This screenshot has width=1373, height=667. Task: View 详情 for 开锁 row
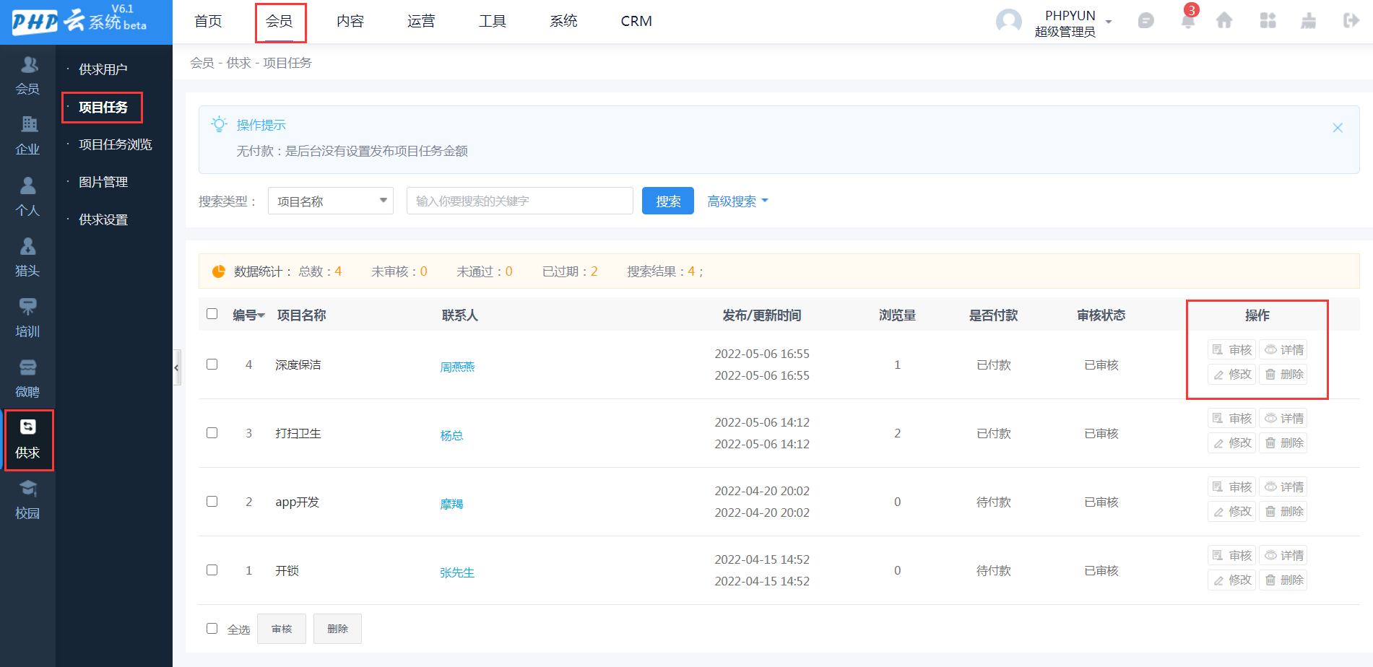coord(1283,555)
